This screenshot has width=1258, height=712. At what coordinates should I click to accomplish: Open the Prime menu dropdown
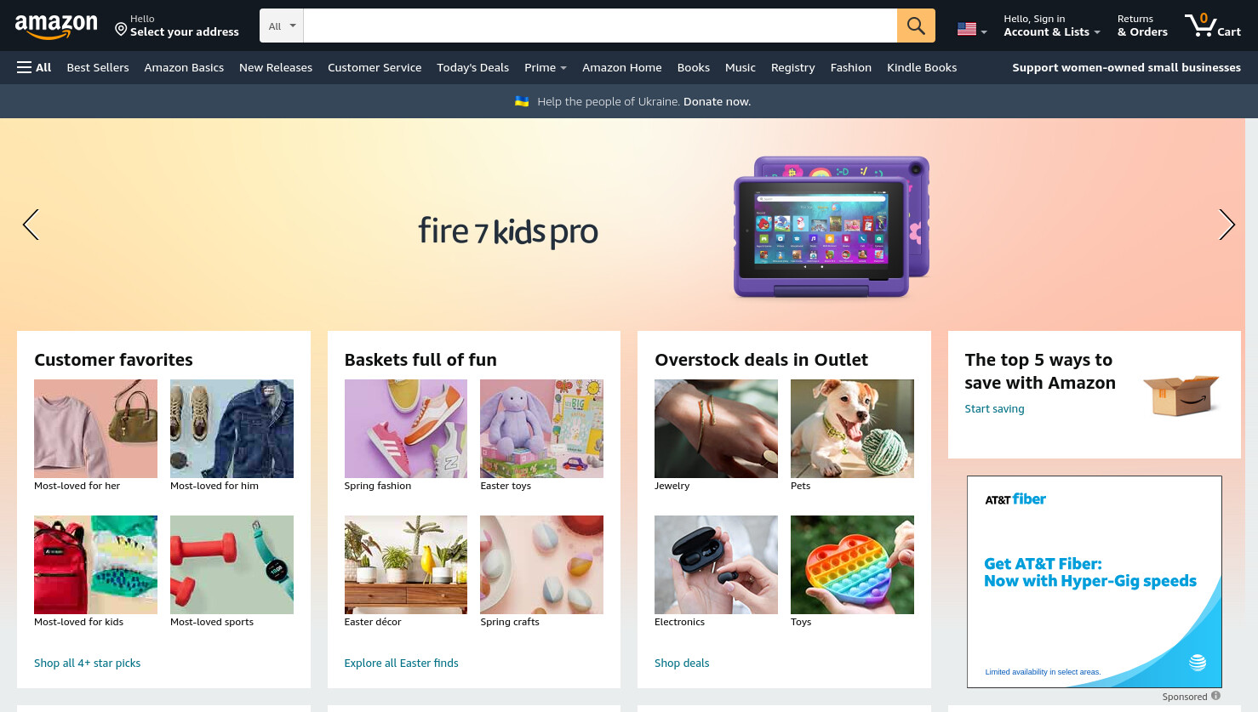point(546,67)
